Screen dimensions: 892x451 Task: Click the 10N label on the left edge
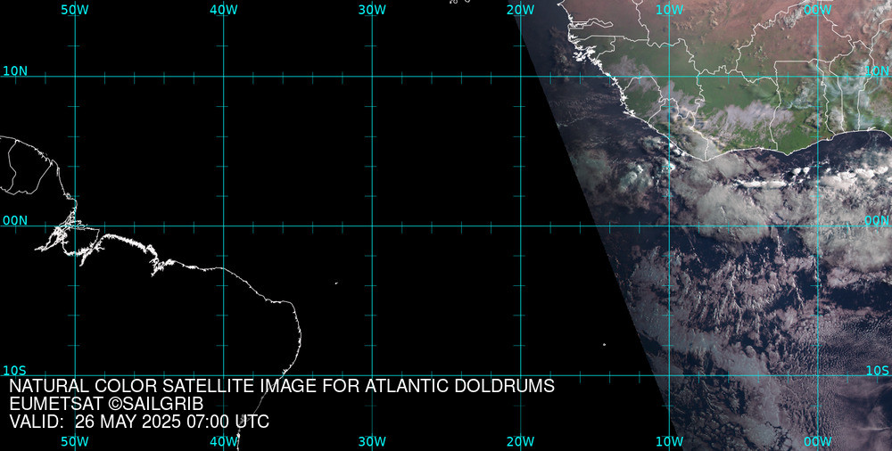[x=15, y=71]
